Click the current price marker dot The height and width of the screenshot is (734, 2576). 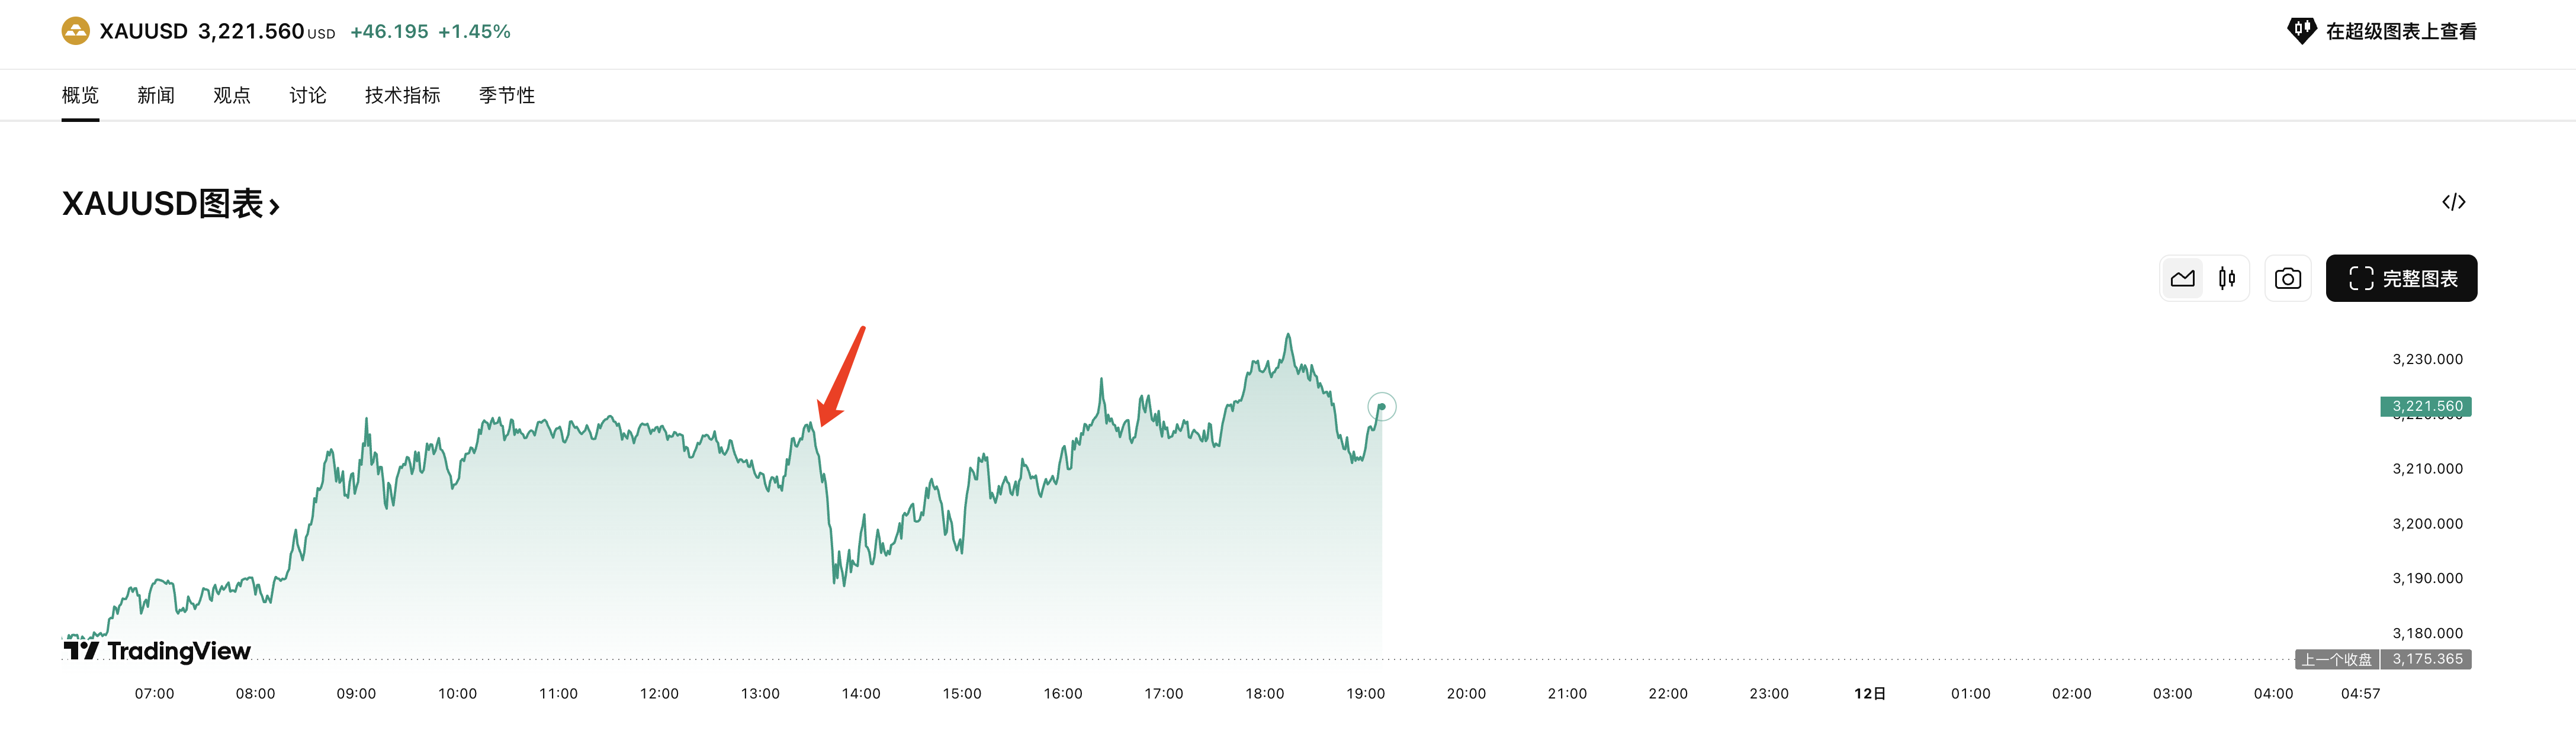[1381, 407]
